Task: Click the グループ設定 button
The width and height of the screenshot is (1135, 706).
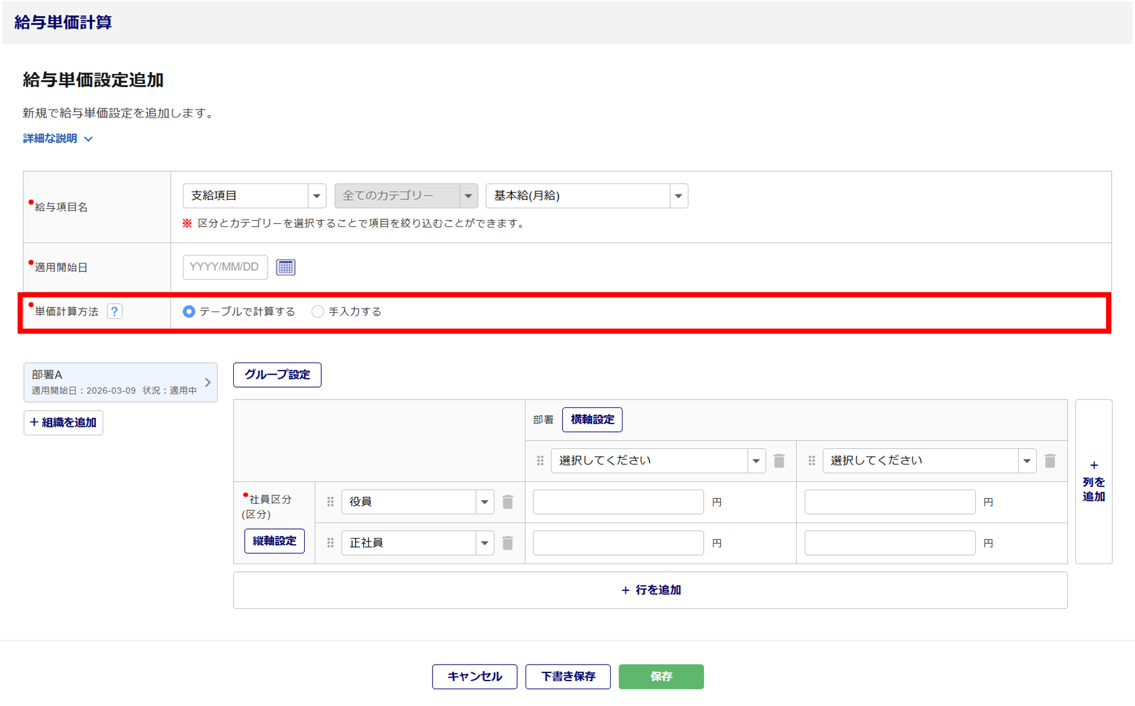Action: pyautogui.click(x=277, y=375)
